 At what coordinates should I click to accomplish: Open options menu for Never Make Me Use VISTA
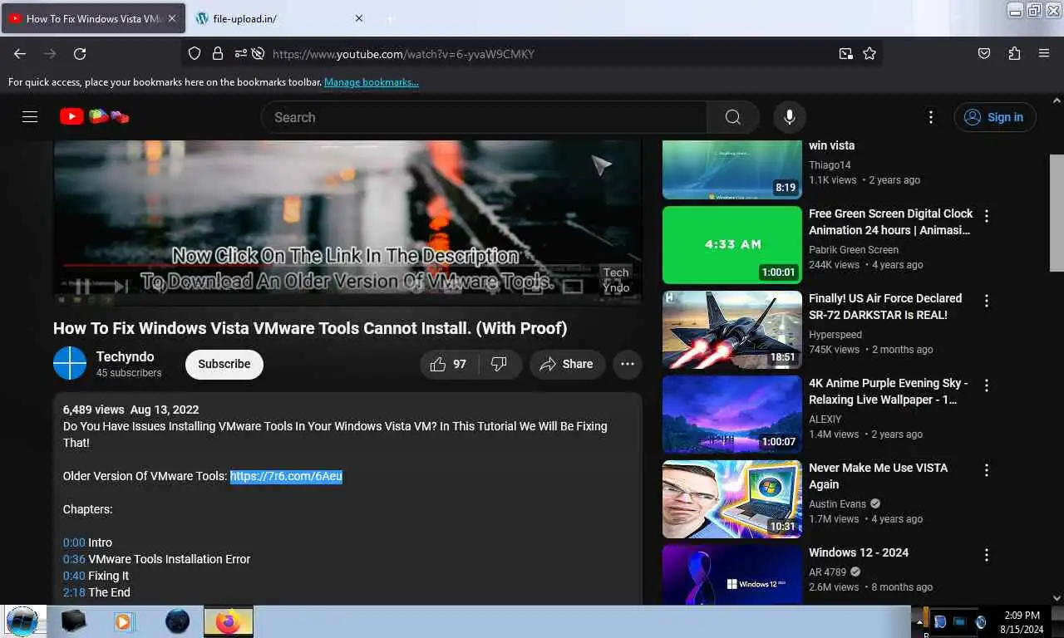point(987,470)
